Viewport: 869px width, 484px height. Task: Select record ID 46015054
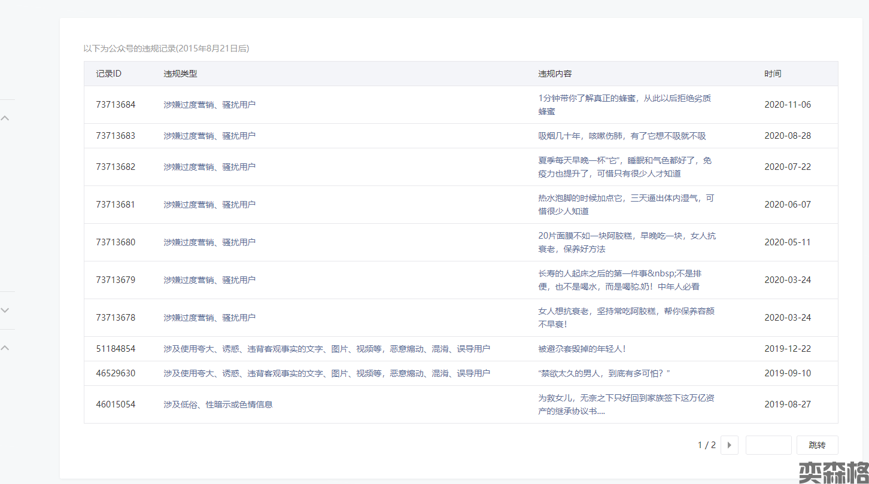point(116,404)
